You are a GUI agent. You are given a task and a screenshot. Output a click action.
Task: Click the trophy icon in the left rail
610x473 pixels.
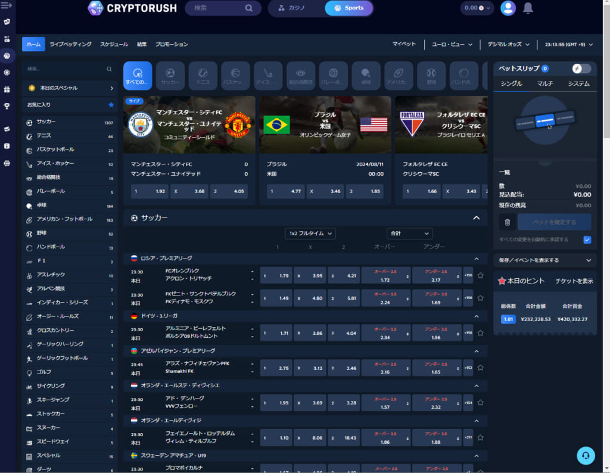7,106
